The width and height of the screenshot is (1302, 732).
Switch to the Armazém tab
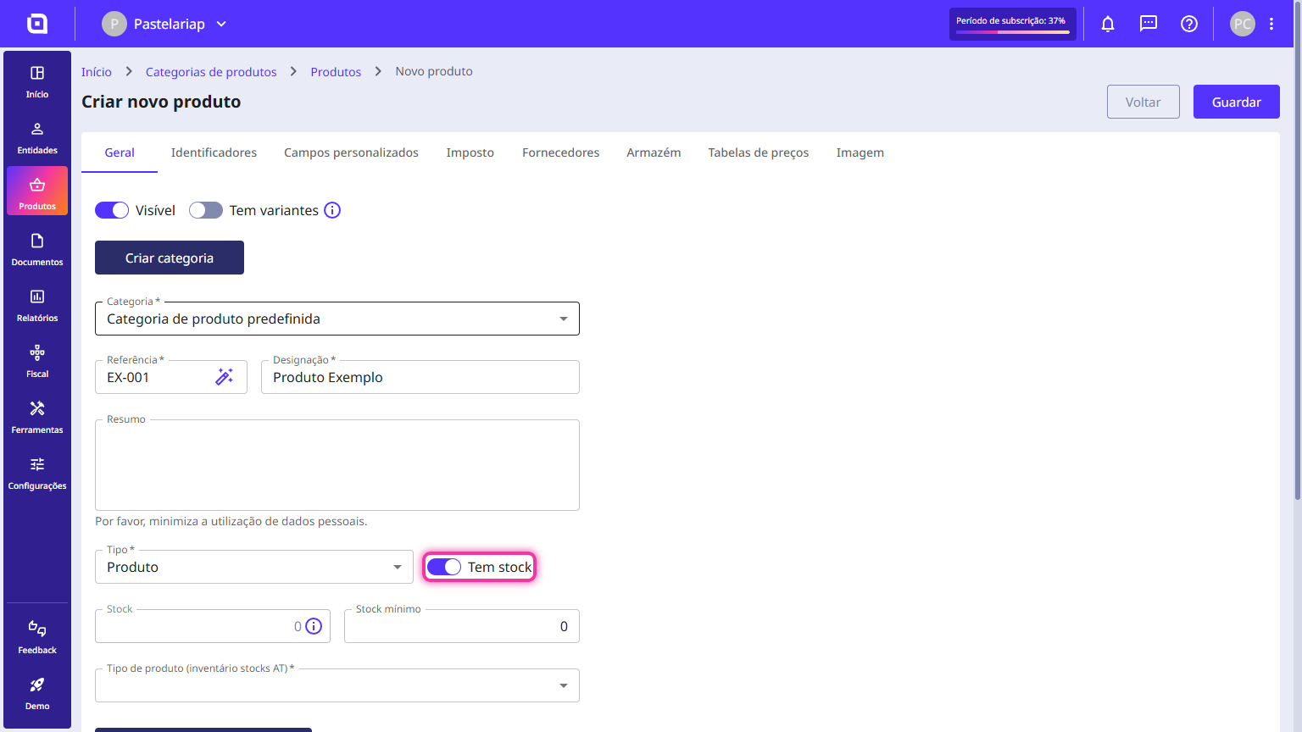point(654,152)
